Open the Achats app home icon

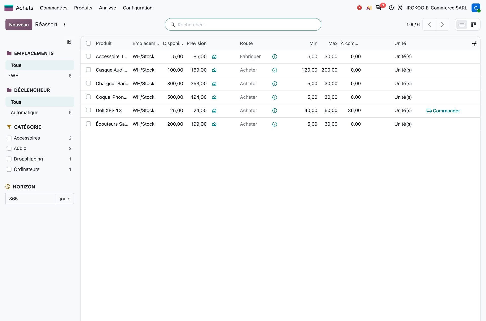(9, 8)
